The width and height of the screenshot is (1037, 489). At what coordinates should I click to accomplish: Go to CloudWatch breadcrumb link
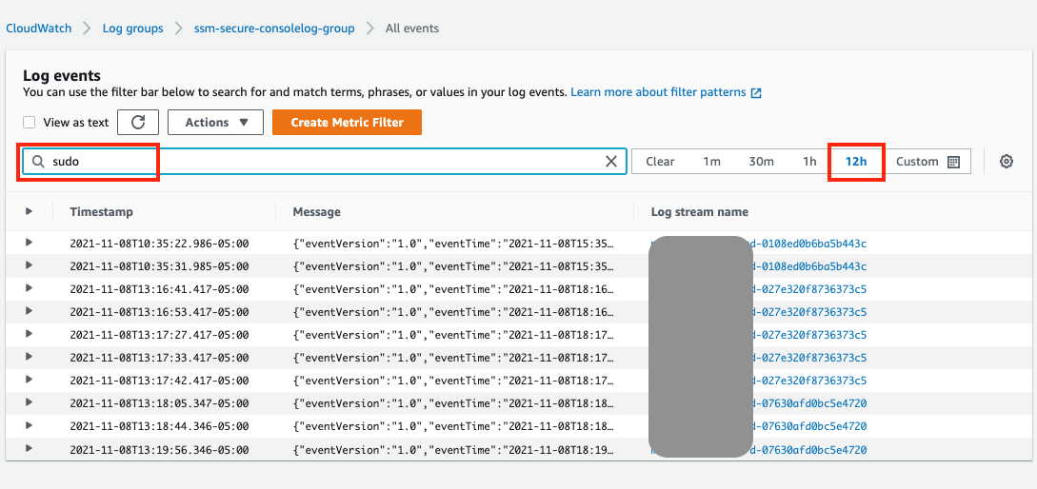(38, 29)
